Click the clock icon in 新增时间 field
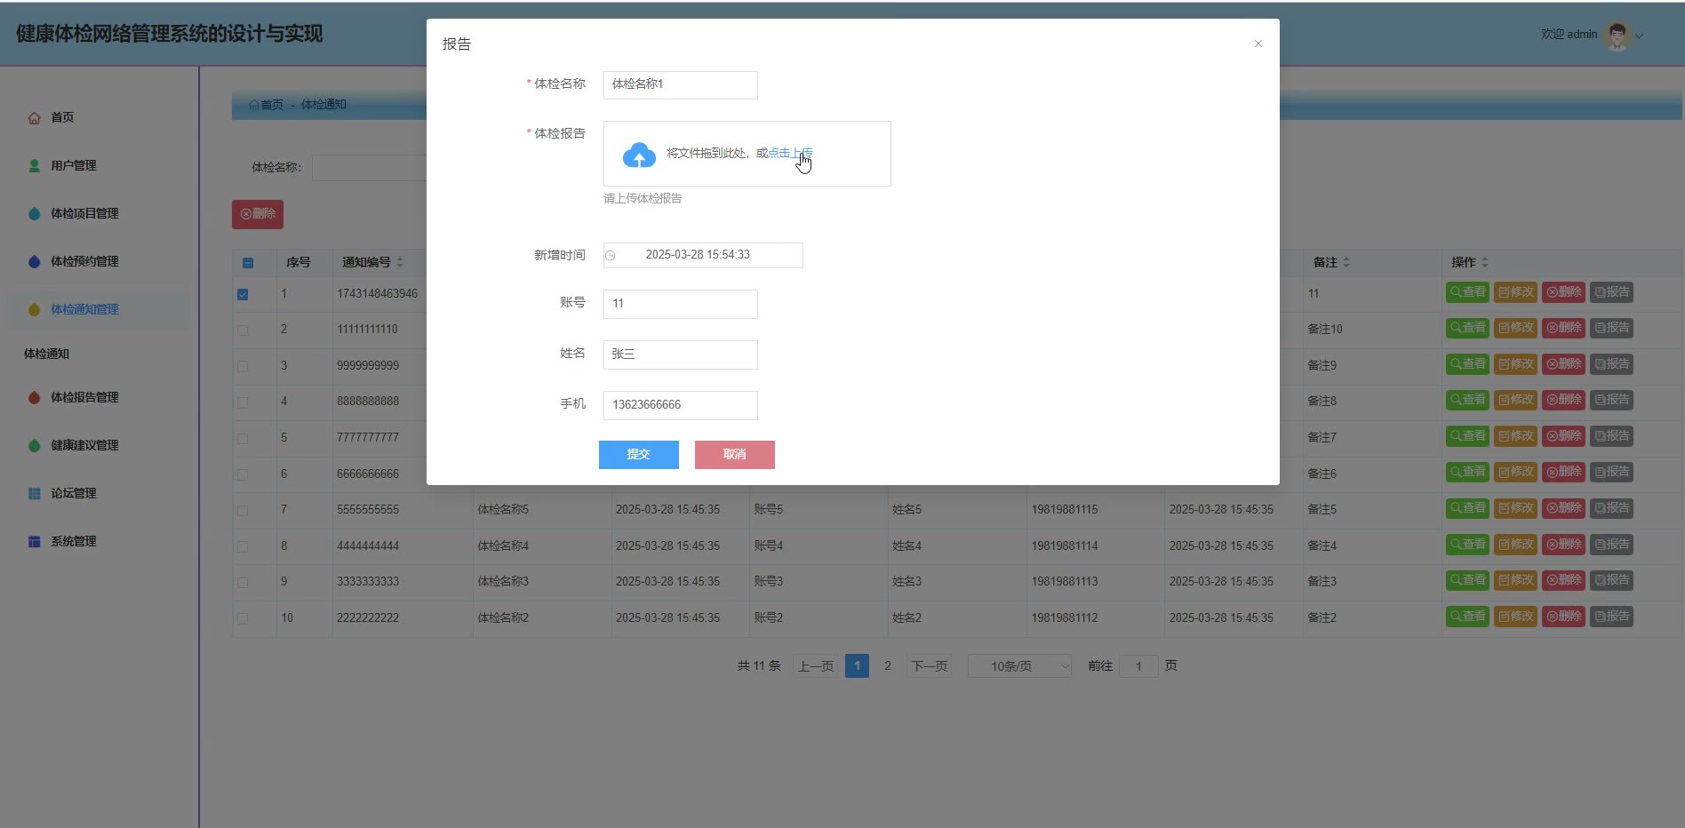This screenshot has width=1685, height=828. coord(611,256)
